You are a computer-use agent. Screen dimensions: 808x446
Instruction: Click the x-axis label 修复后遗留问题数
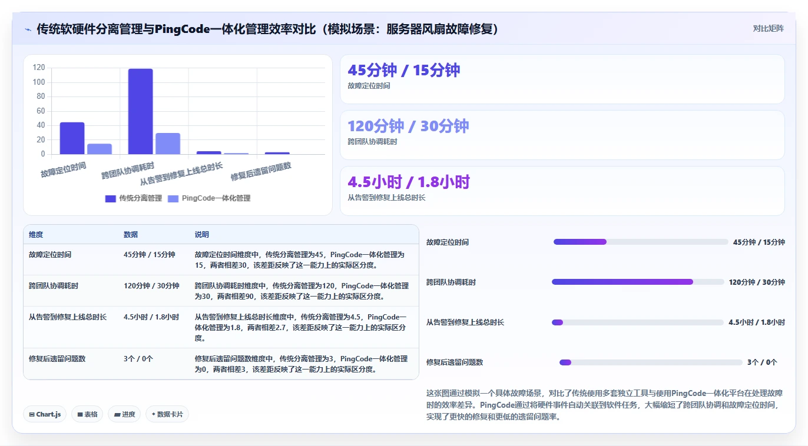tap(261, 172)
